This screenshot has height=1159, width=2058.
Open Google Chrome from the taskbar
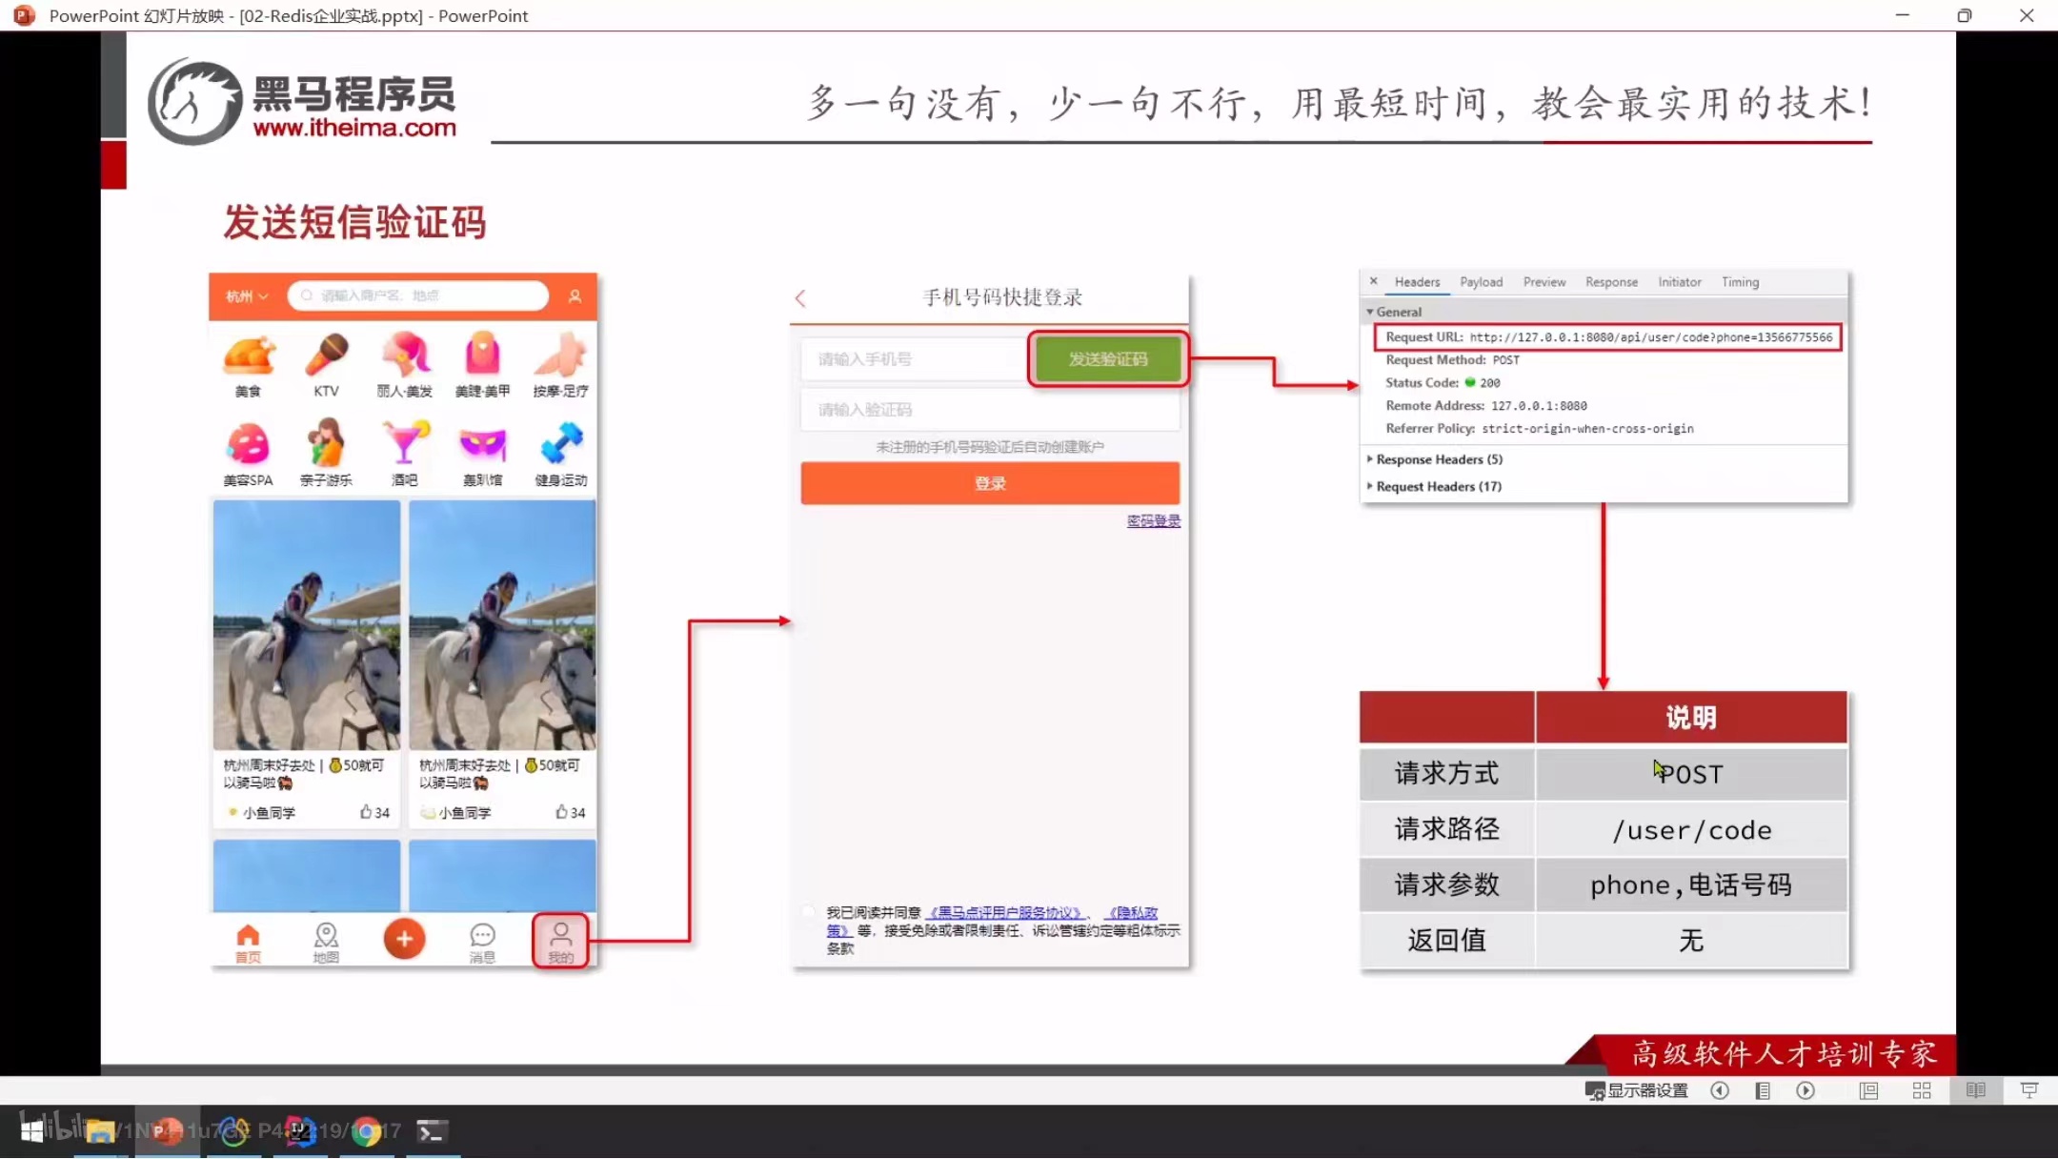tap(367, 1131)
